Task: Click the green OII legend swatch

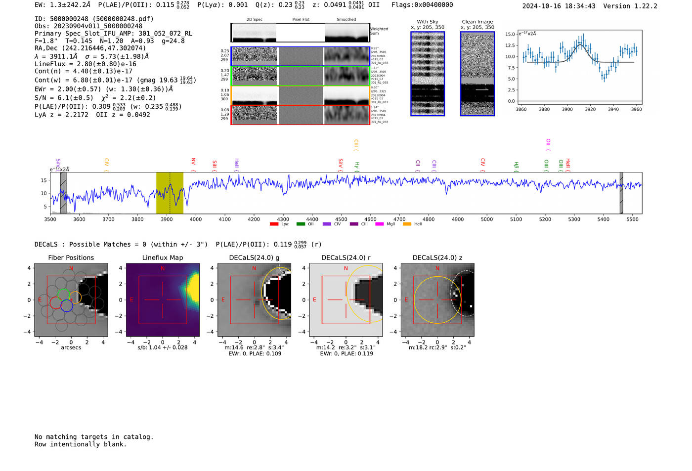Action: 301,224
